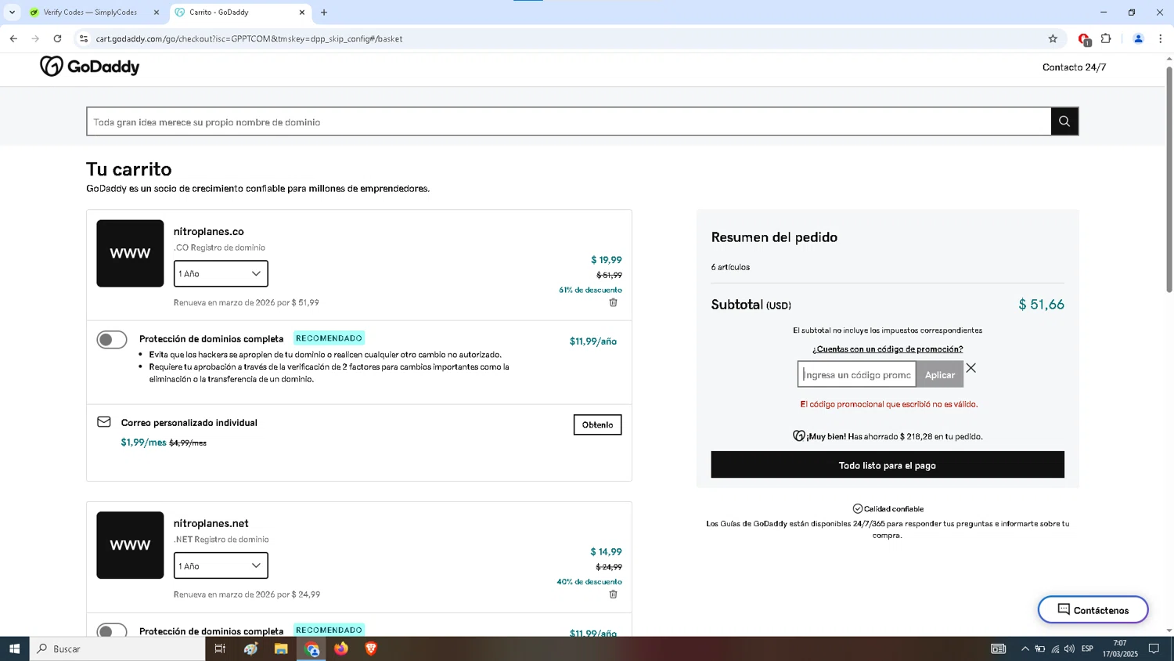Viewport: 1174px width, 661px height.
Task: Click the WWW thumbnail for nitroplanes.co
Action: (x=130, y=253)
